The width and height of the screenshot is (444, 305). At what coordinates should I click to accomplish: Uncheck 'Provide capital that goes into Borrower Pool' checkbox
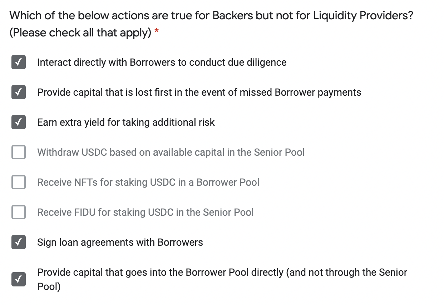click(19, 279)
